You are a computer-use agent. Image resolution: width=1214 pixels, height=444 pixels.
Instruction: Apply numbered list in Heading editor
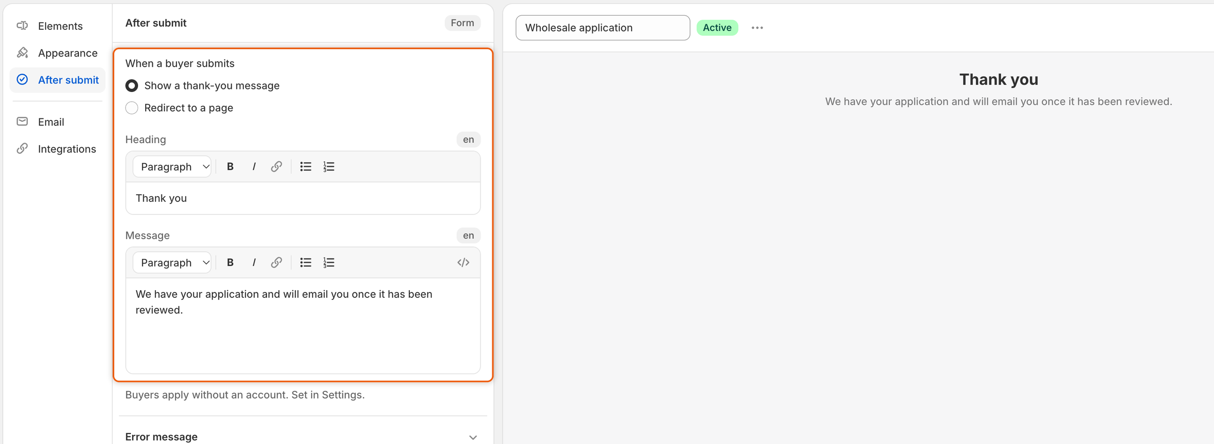[x=329, y=166]
